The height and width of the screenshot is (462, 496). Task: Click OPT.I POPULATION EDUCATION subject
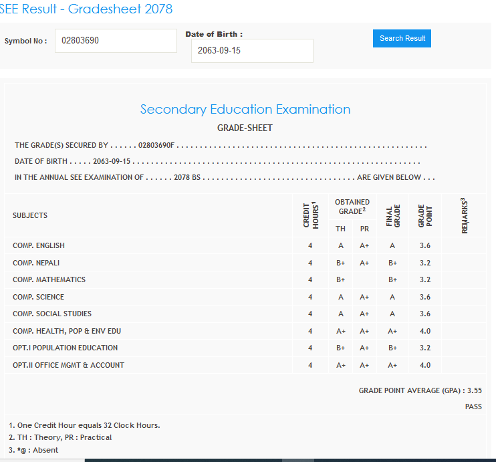tap(65, 348)
